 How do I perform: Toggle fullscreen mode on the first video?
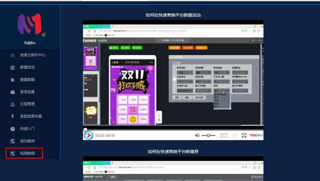244,136
